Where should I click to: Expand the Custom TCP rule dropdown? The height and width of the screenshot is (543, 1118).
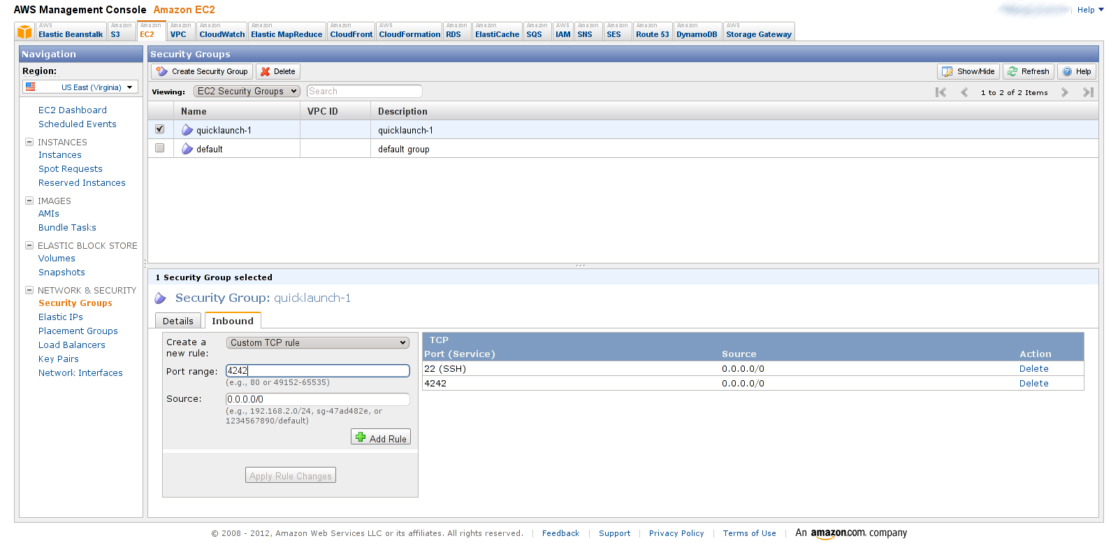pyautogui.click(x=317, y=342)
